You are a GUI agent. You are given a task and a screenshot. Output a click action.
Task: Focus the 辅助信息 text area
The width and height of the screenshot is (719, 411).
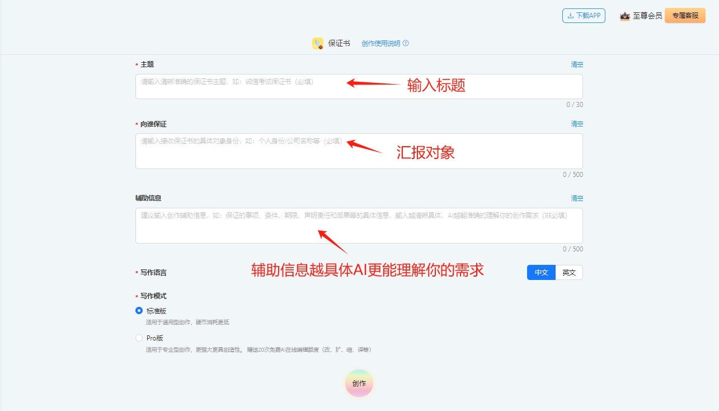click(x=359, y=226)
